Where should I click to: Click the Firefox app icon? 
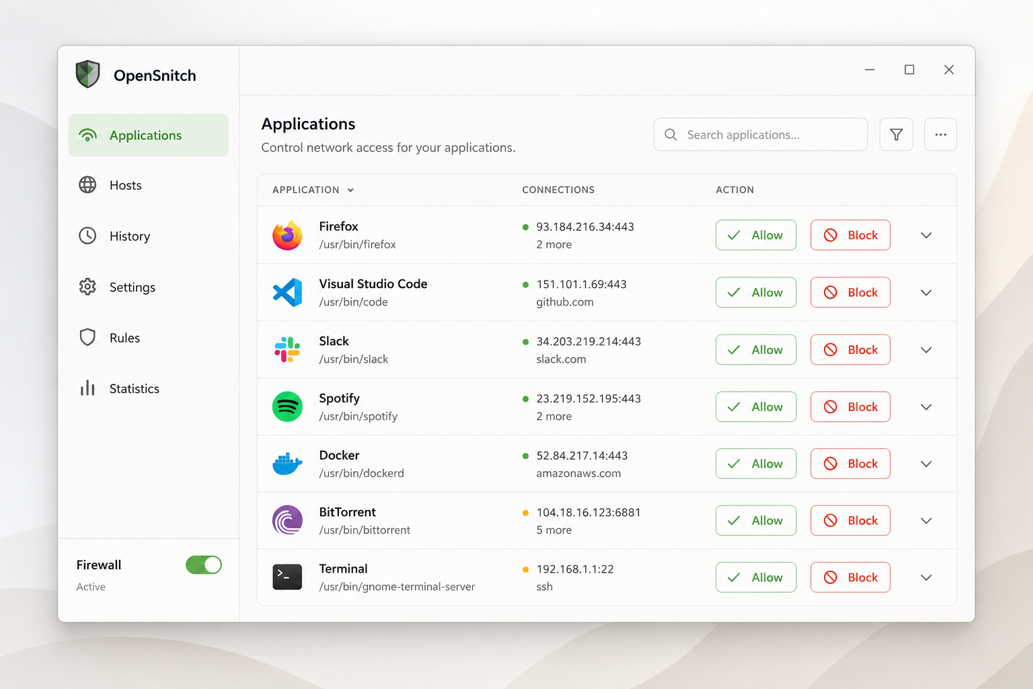tap(287, 235)
